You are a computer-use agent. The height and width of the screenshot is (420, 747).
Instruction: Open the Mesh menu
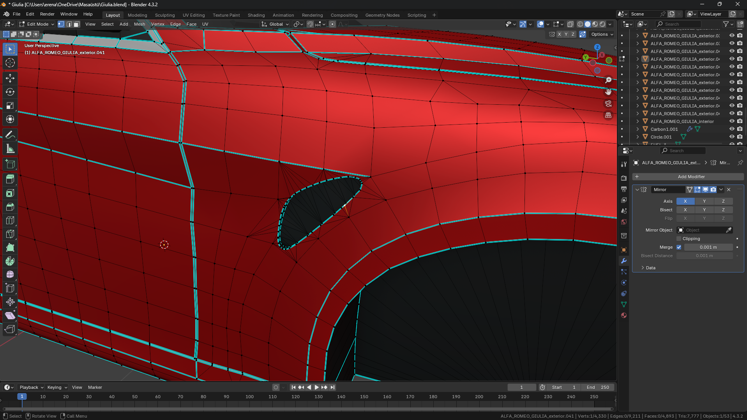coord(139,24)
